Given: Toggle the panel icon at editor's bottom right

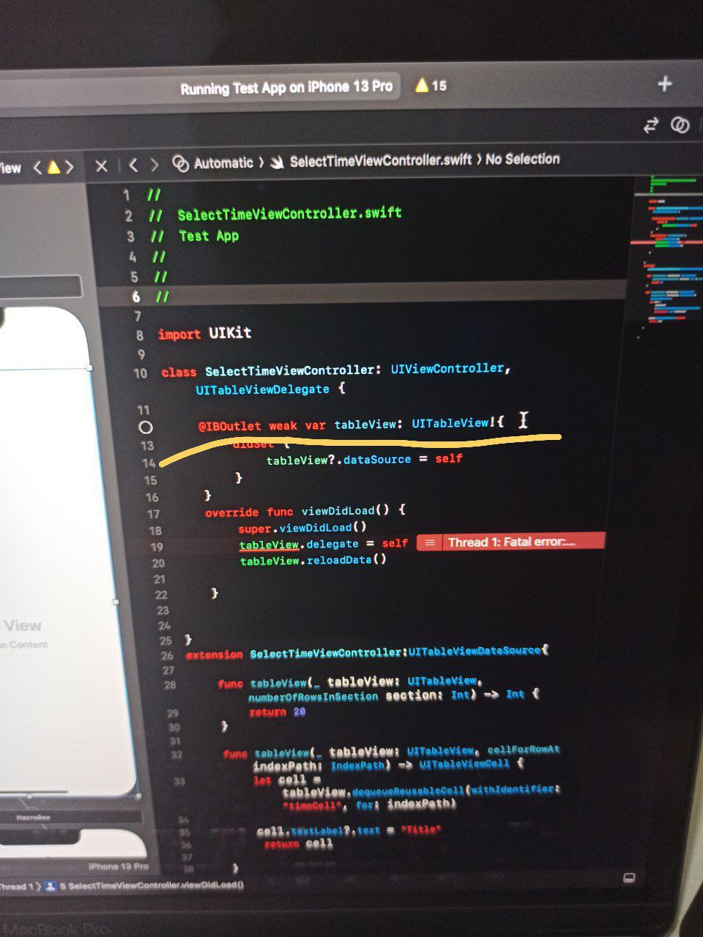Looking at the screenshot, I should 628,877.
